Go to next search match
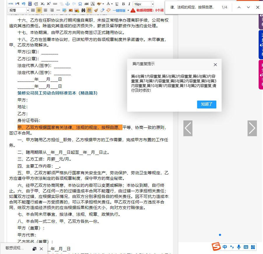This screenshot has width=263, height=254. pyautogui.click(x=248, y=7)
